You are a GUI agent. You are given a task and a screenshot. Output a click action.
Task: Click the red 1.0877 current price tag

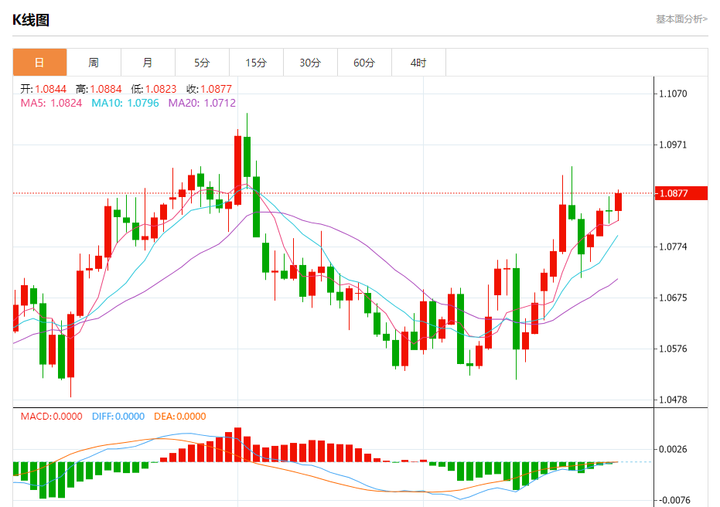(681, 193)
